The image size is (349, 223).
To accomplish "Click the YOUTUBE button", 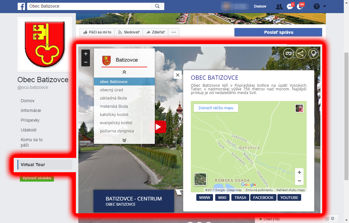I will click(x=289, y=197).
